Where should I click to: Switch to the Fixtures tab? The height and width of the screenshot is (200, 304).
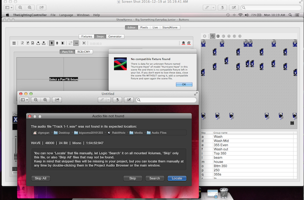86,37
